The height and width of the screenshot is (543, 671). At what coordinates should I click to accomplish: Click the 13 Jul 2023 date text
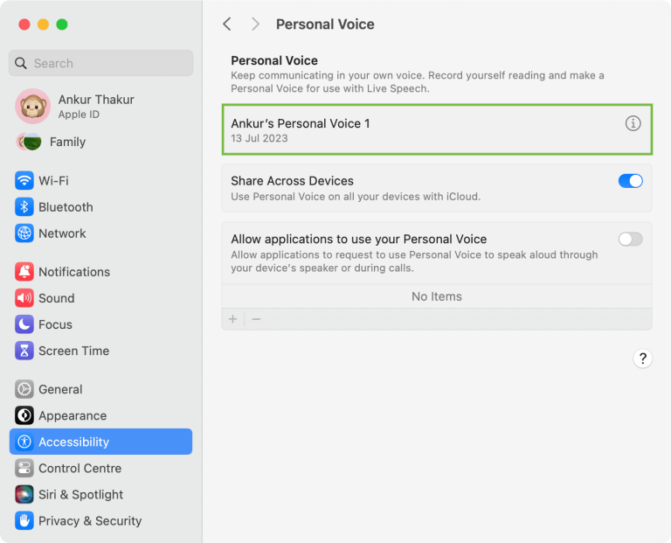click(259, 138)
